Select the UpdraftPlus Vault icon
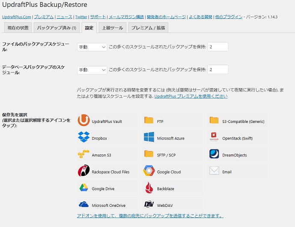This screenshot has width=295, height=227. point(83,120)
